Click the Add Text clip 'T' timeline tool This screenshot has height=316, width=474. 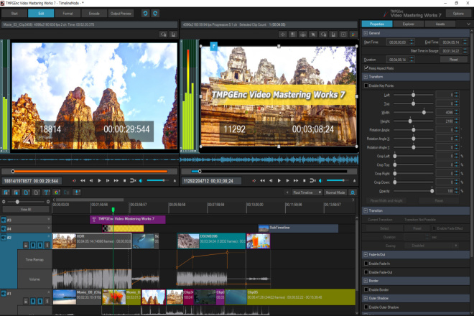(47, 192)
